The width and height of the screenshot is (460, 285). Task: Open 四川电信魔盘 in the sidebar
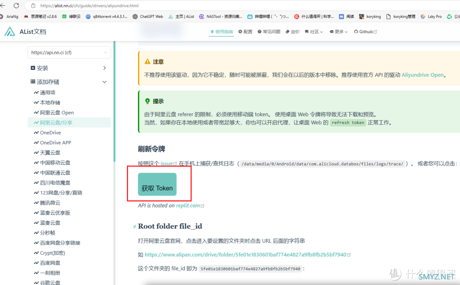pyautogui.click(x=52, y=183)
